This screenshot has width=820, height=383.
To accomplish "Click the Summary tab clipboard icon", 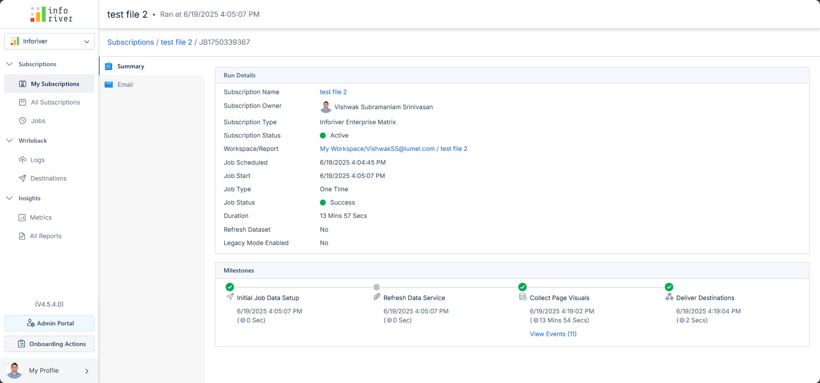I will (x=109, y=66).
